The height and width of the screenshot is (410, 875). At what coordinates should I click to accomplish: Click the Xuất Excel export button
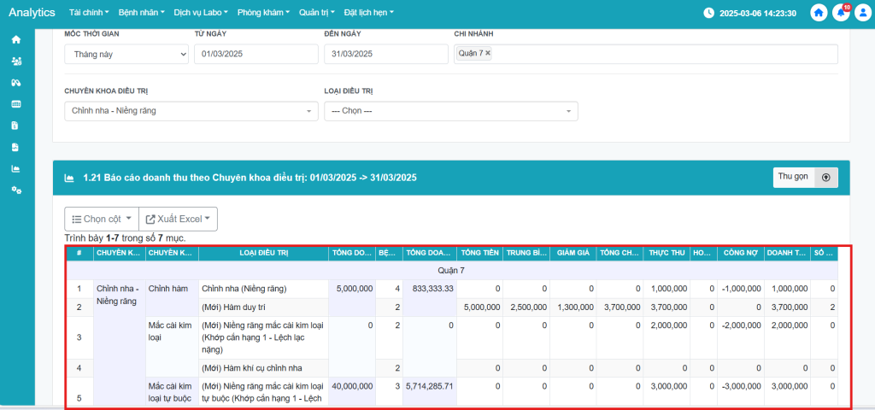[178, 219]
